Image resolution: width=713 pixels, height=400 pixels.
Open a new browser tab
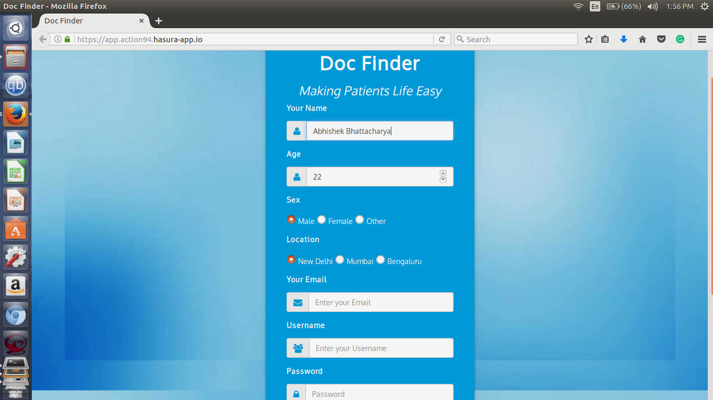point(159,21)
